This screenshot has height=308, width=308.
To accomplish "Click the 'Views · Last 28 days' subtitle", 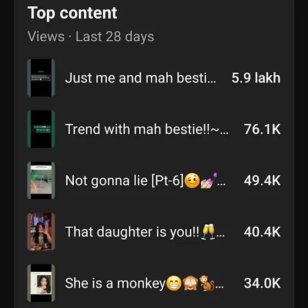I will (x=91, y=37).
